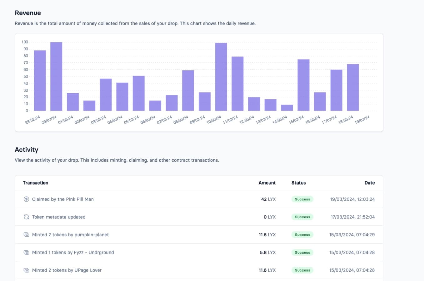
Task: Click the mint icon in the pumpkin-planet row
Action: 26,235
